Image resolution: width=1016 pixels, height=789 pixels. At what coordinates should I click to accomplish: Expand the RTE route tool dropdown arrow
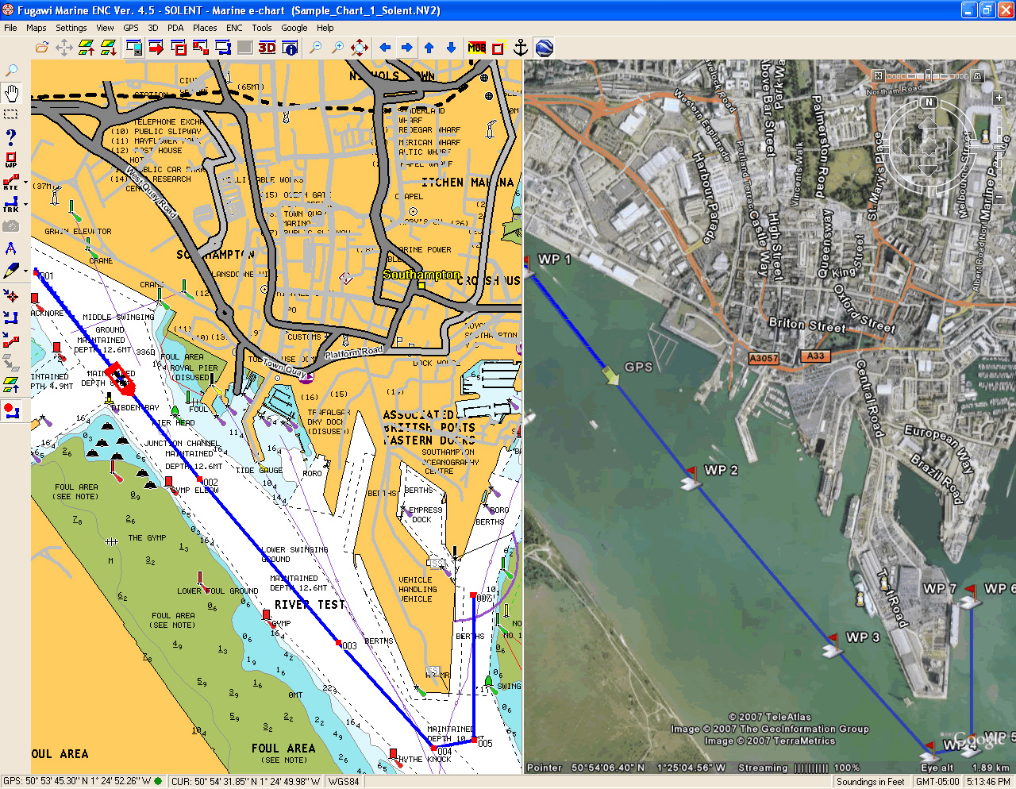[x=25, y=182]
